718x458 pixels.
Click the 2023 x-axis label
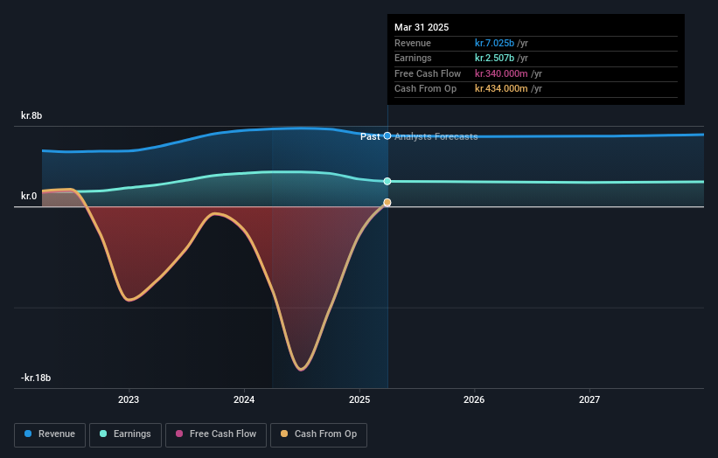pyautogui.click(x=129, y=399)
